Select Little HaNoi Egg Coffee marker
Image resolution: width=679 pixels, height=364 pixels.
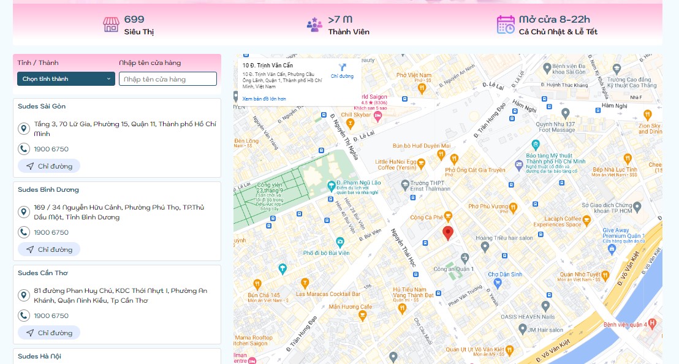(x=421, y=164)
